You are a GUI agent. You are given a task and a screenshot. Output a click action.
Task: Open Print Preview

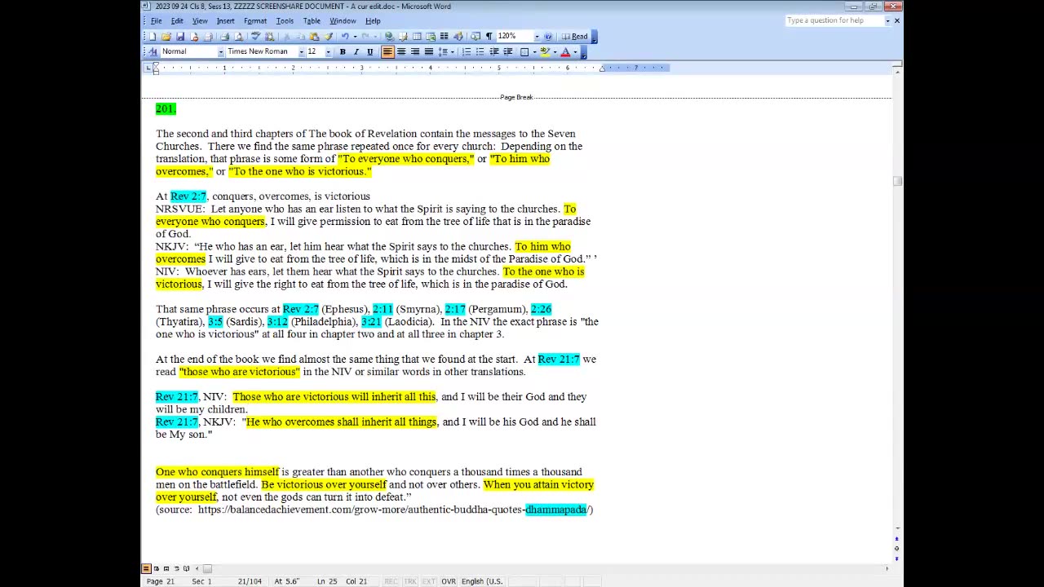[238, 36]
